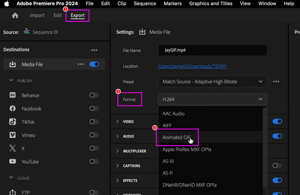Open the Help menu
Screen dimensions: 300x195
(289, 3)
